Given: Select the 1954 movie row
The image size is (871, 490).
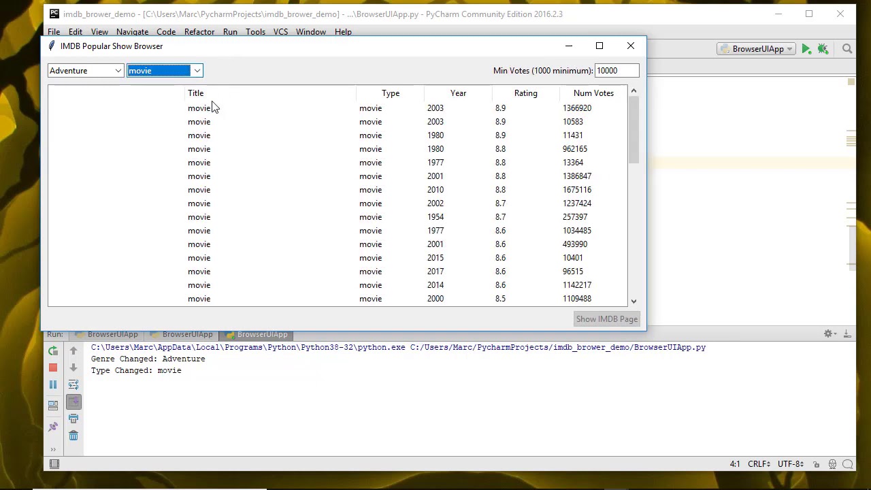Looking at the screenshot, I should [x=338, y=217].
